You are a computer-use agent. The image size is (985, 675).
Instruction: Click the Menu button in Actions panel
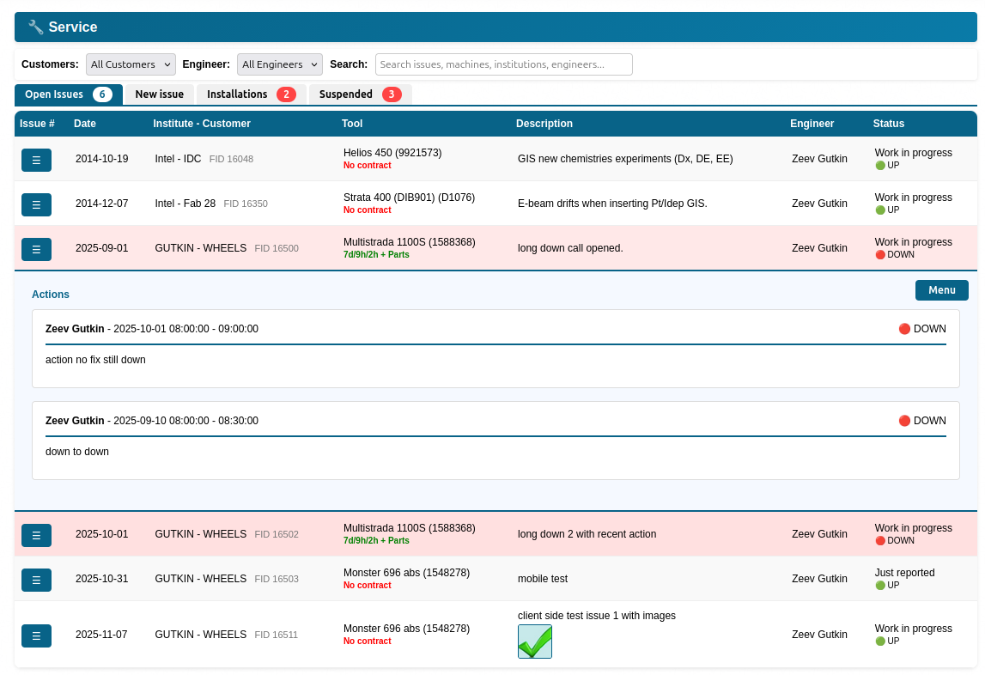[941, 290]
